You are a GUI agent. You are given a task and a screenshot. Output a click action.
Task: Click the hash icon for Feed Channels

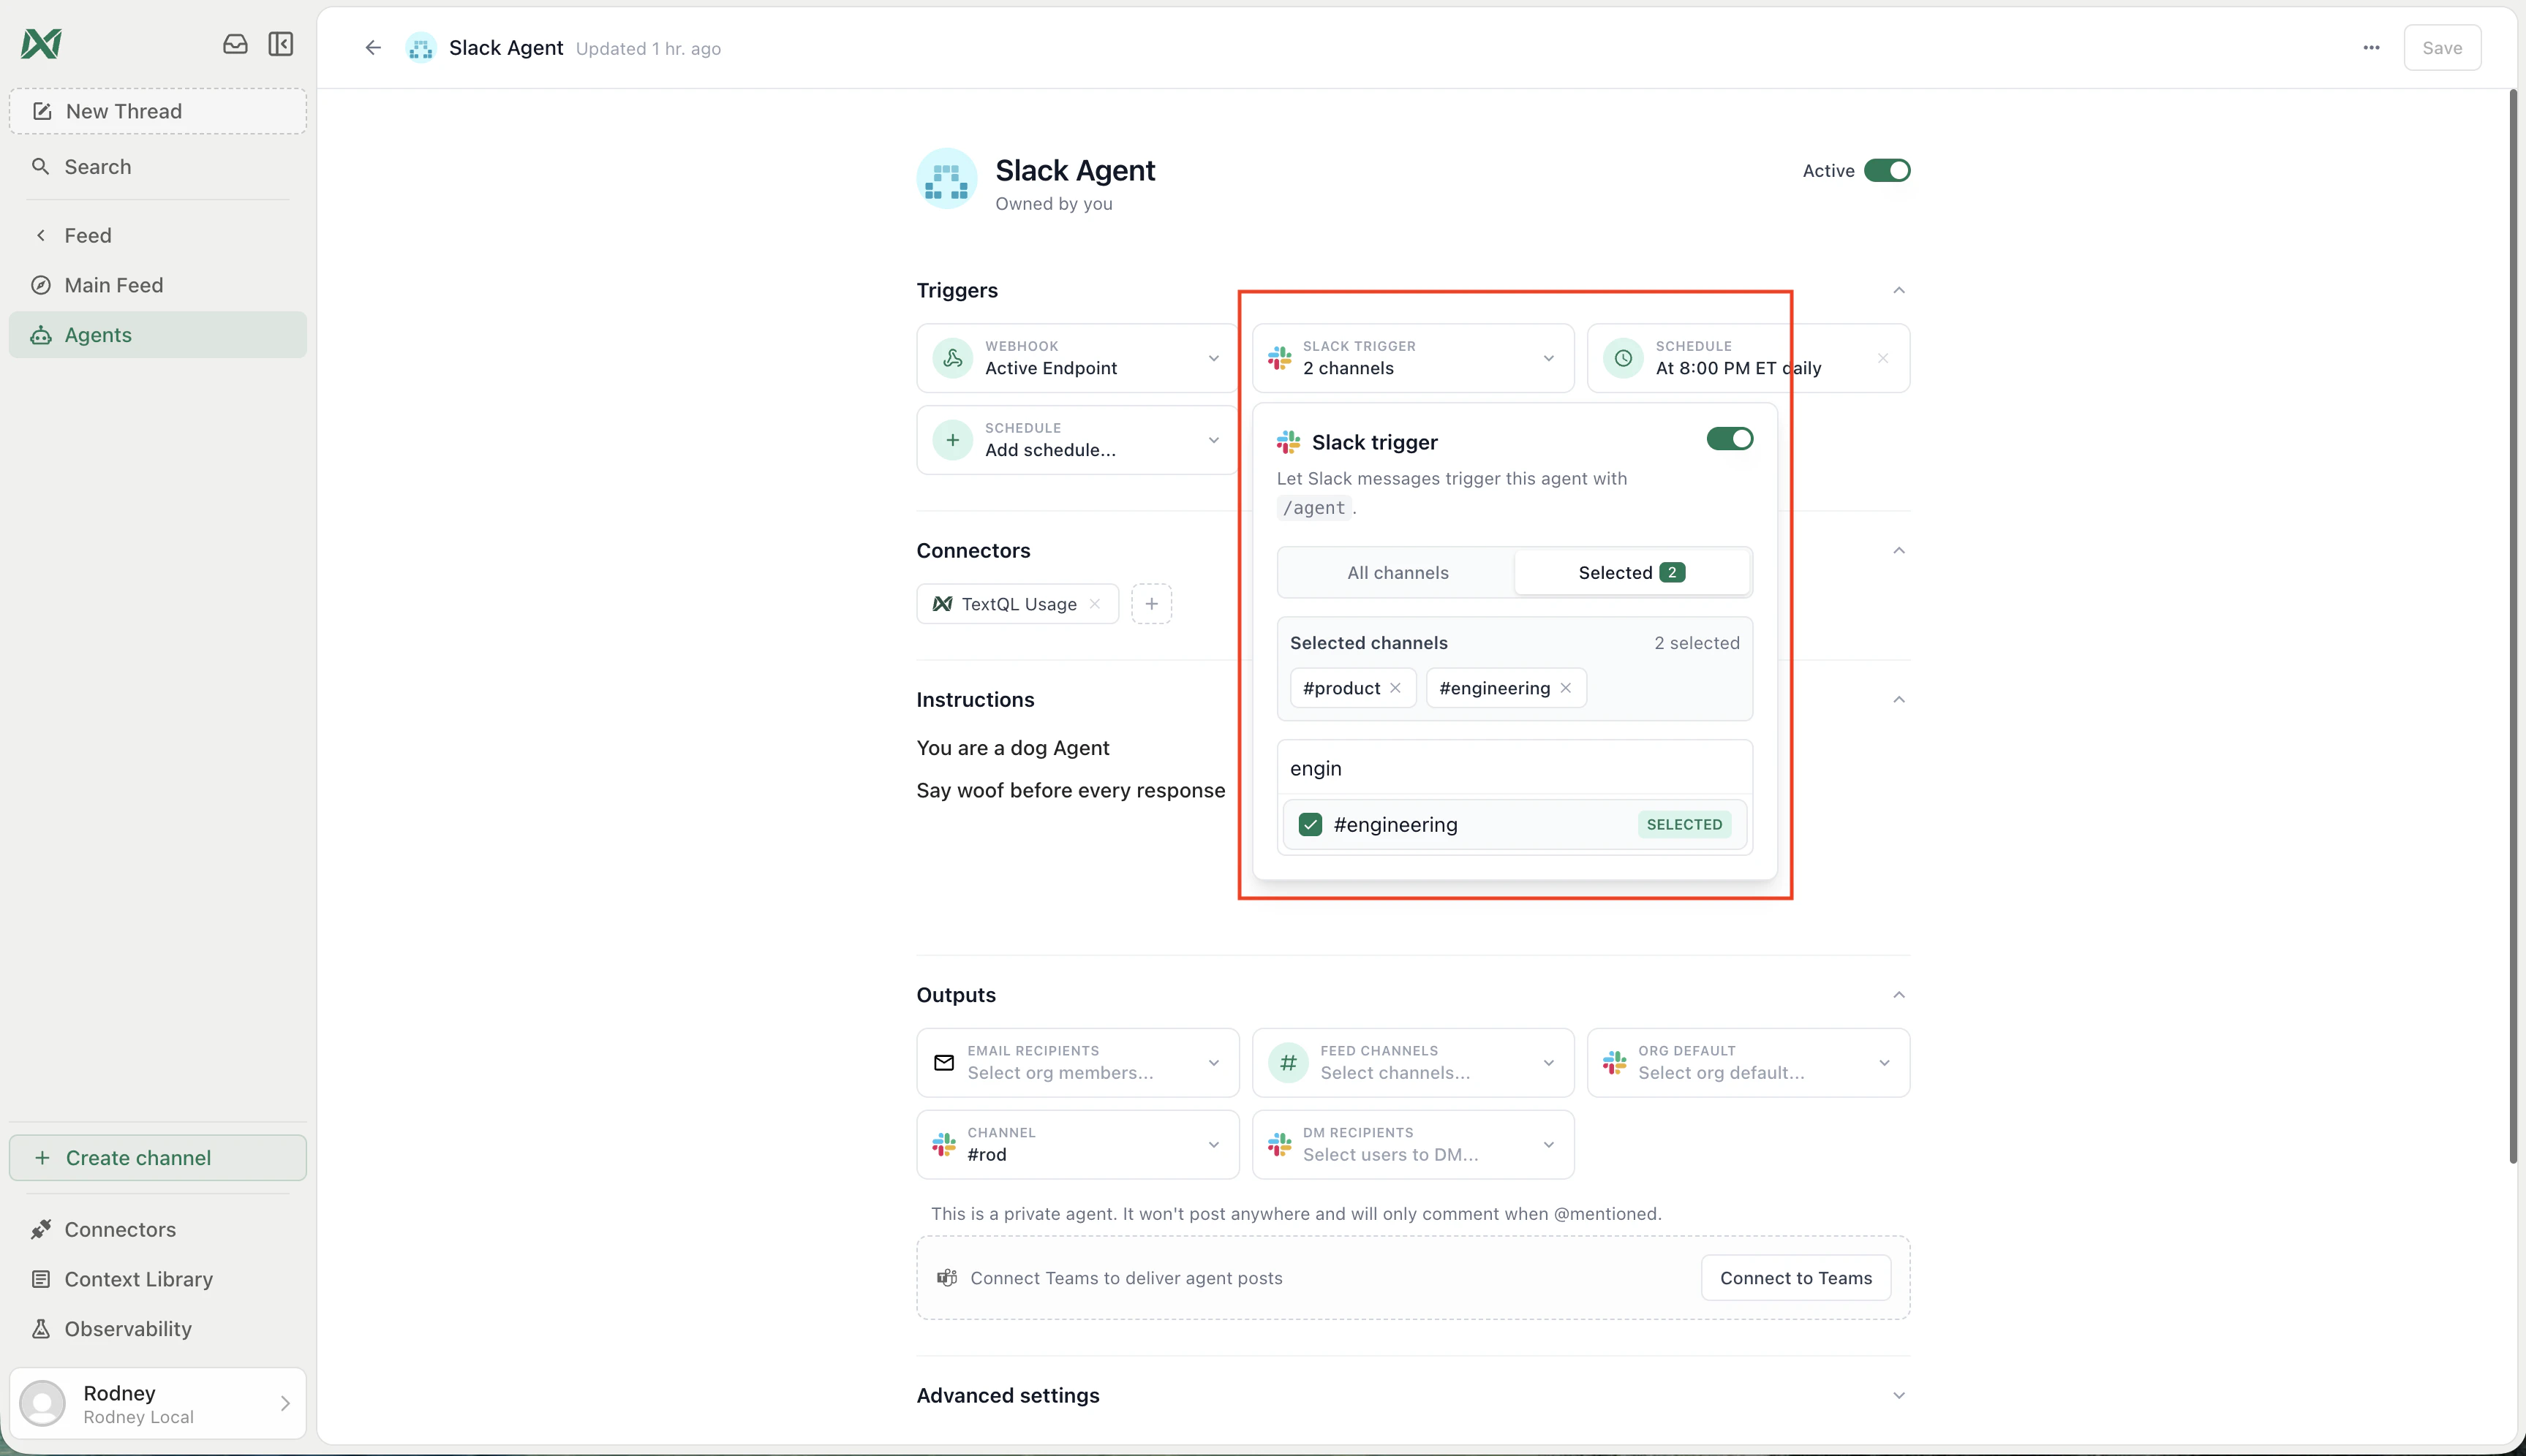1289,1062
